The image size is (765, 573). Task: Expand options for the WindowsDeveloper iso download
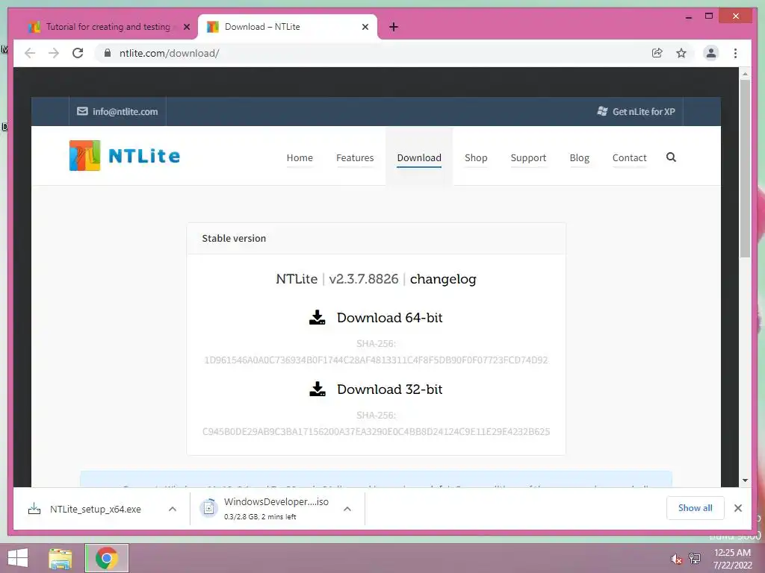tap(347, 509)
